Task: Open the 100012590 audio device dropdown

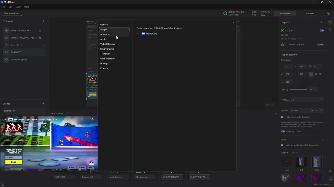Action: click(x=63, y=177)
